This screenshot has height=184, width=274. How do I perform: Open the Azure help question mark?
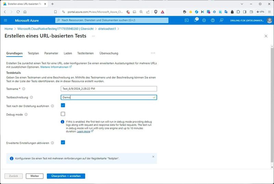[213, 21]
